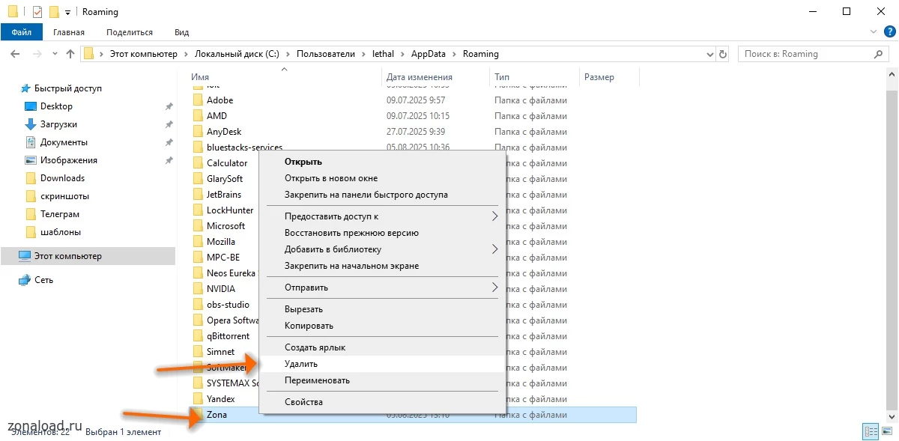Select Сеть in navigation pane

43,280
